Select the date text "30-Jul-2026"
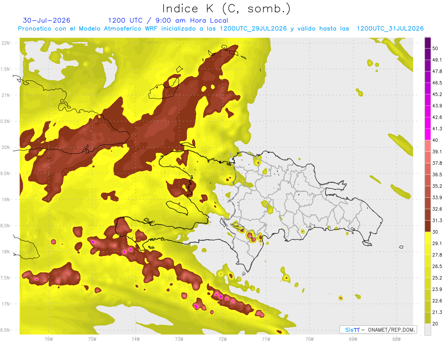This screenshot has height=344, width=445. pyautogui.click(x=47, y=20)
